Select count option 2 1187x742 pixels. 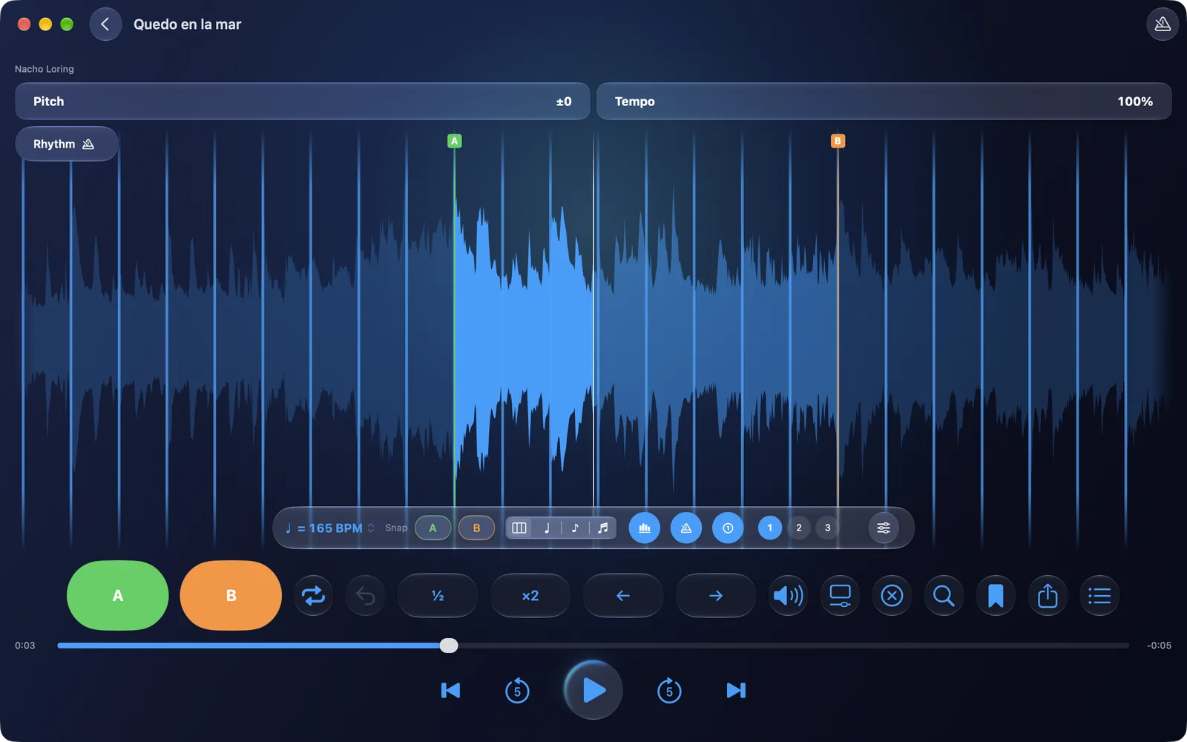click(x=799, y=528)
